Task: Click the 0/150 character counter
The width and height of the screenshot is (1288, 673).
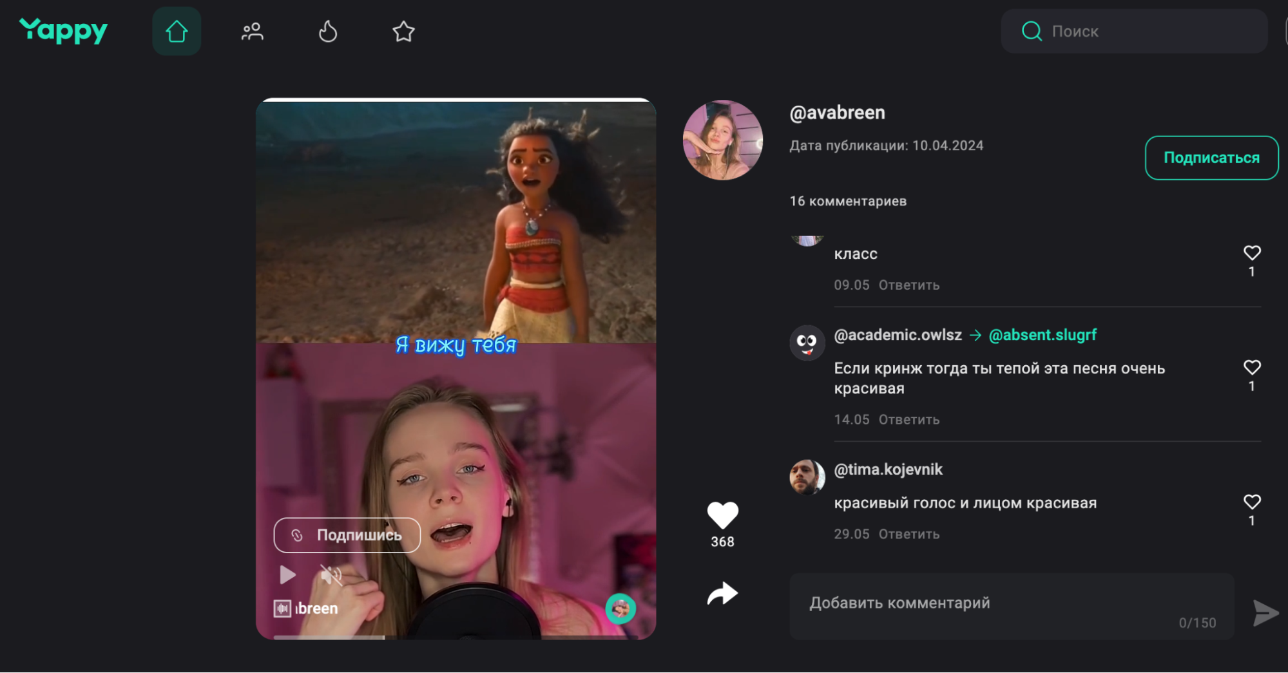Action: click(1197, 623)
